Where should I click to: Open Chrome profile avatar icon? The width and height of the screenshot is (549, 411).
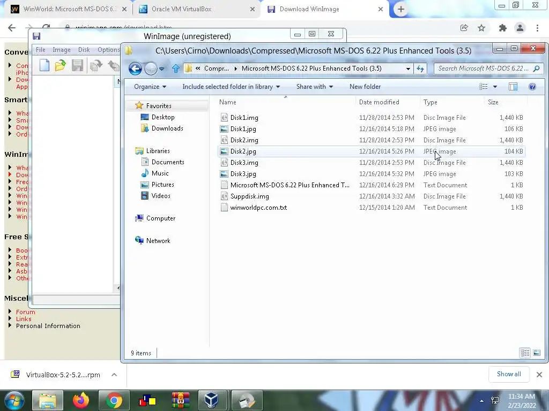[520, 28]
